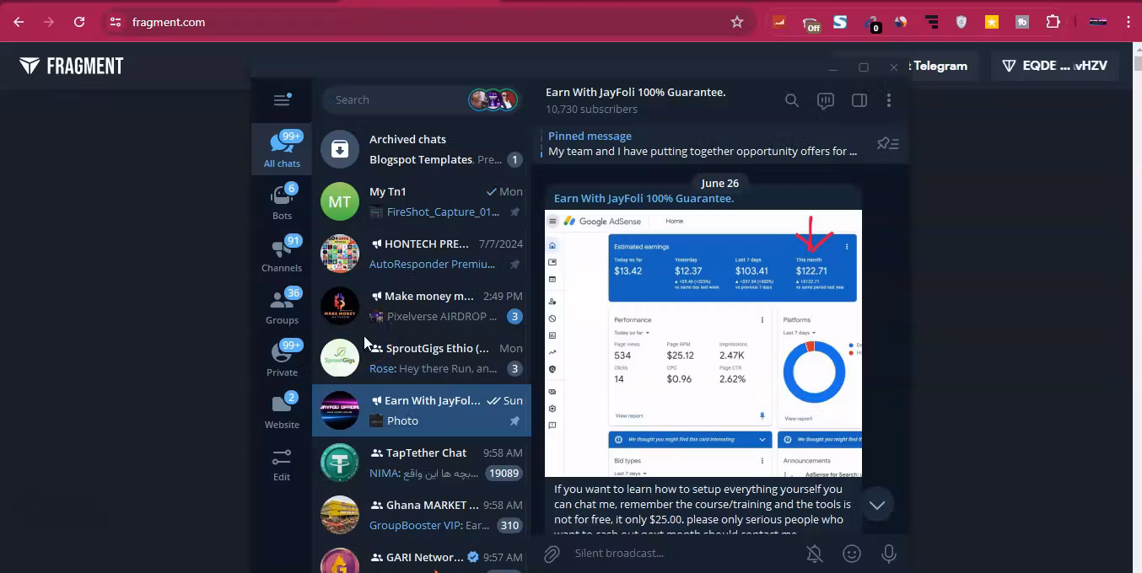Open the shield extension icon
This screenshot has width=1142, height=573.
point(962,23)
